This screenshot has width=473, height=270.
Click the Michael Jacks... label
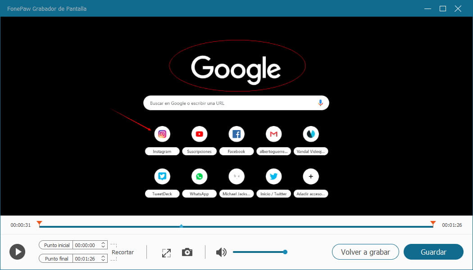(x=236, y=194)
